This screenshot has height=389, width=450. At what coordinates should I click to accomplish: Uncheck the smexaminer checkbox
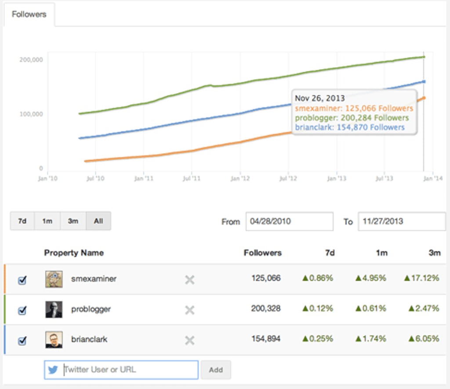[x=22, y=280]
